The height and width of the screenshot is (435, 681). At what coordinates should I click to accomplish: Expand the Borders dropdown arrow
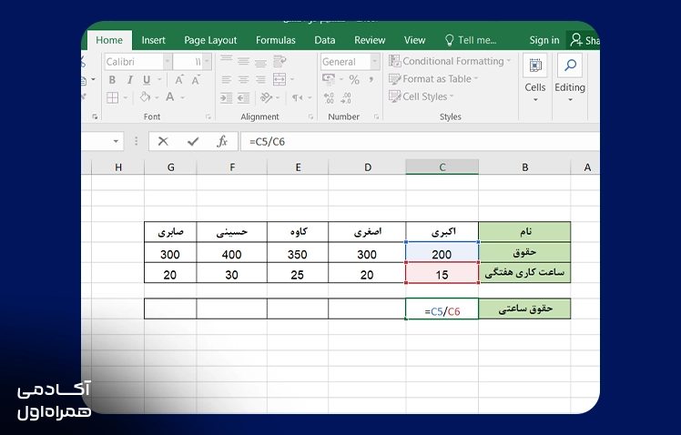point(125,97)
